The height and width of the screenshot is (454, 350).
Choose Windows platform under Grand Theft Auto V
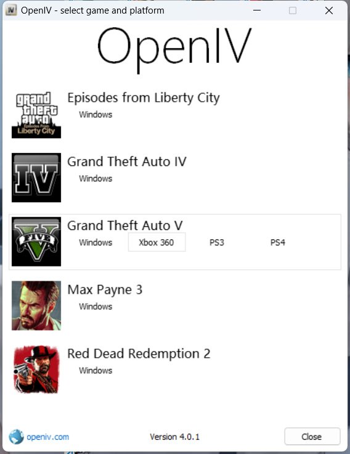pos(96,242)
